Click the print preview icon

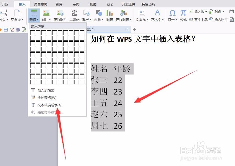coord(24,30)
